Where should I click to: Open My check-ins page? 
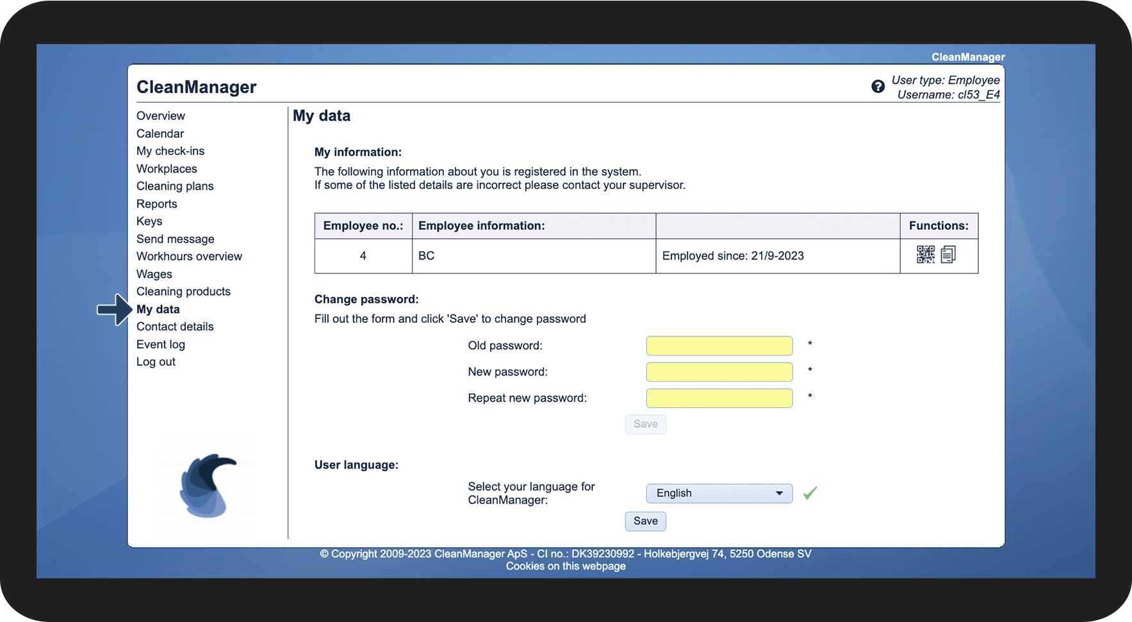pyautogui.click(x=170, y=151)
